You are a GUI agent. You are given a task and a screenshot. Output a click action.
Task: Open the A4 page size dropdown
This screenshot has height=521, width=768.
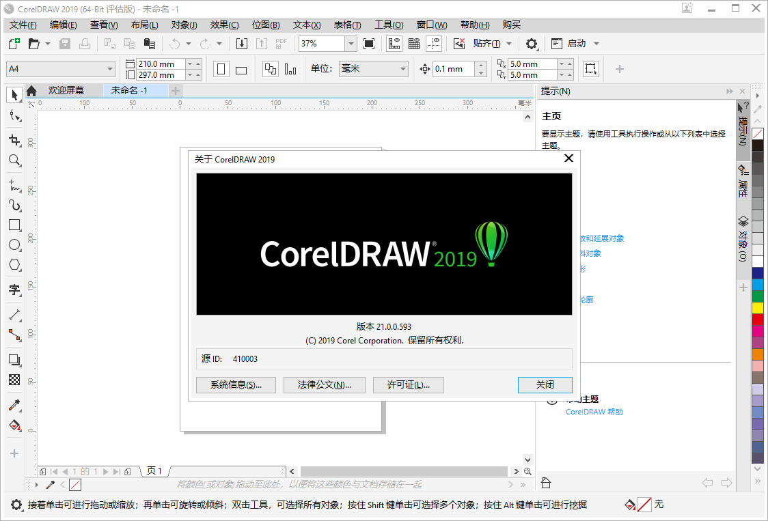tap(110, 69)
